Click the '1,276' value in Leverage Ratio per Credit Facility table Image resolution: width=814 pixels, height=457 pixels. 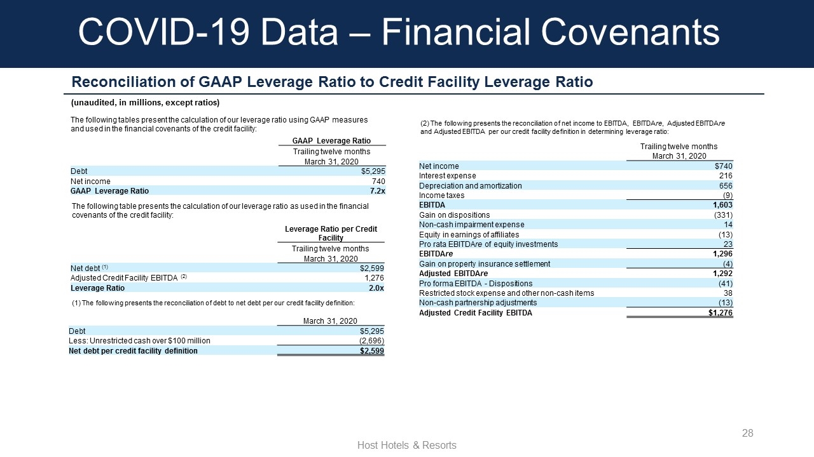click(374, 277)
